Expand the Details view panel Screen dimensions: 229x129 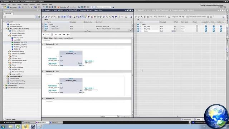[4, 119]
